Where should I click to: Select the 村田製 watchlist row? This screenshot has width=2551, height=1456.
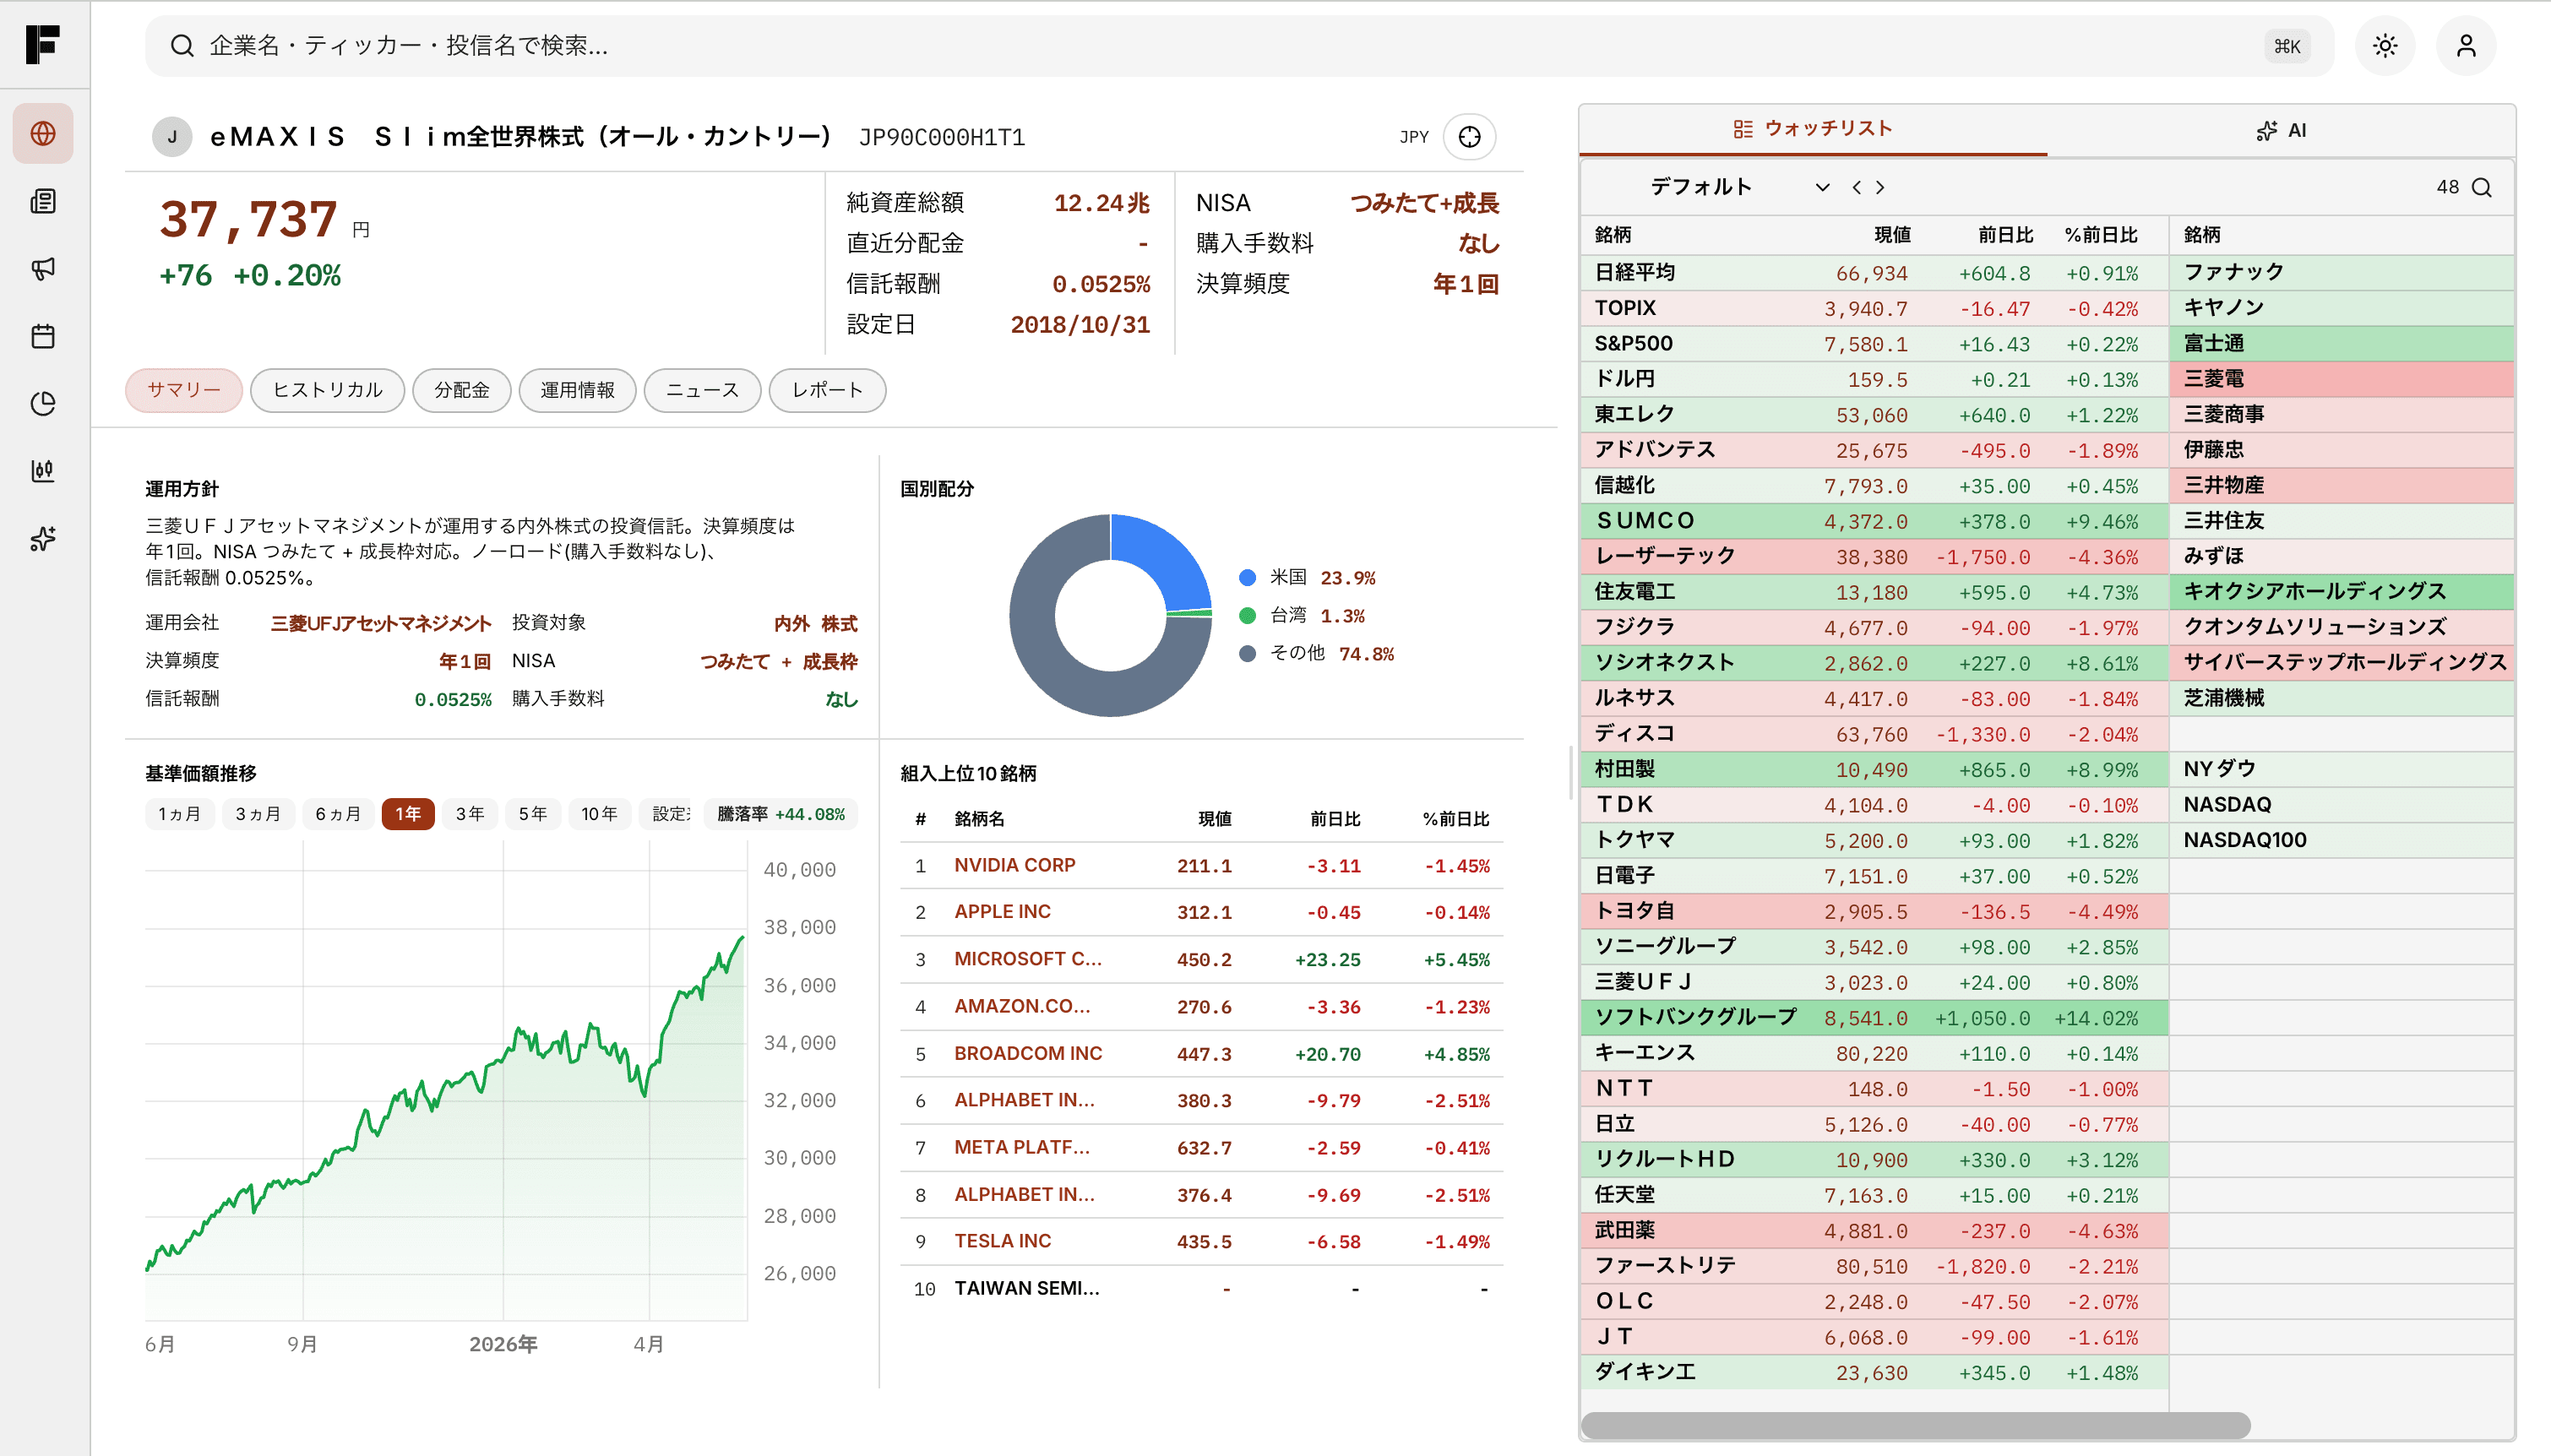(x=1875, y=770)
